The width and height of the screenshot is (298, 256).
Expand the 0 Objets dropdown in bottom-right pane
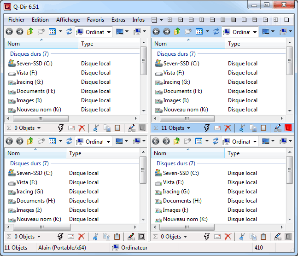click(x=185, y=237)
